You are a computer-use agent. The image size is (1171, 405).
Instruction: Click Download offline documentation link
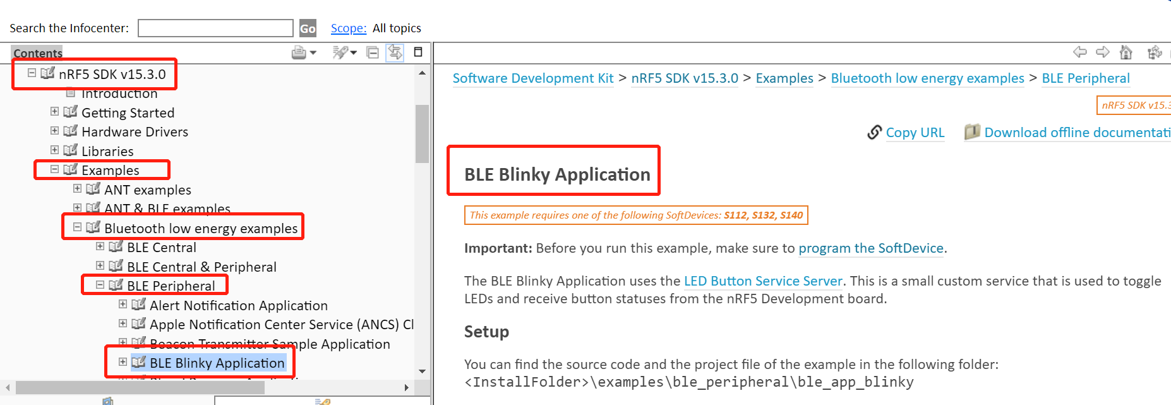pyautogui.click(x=1078, y=133)
